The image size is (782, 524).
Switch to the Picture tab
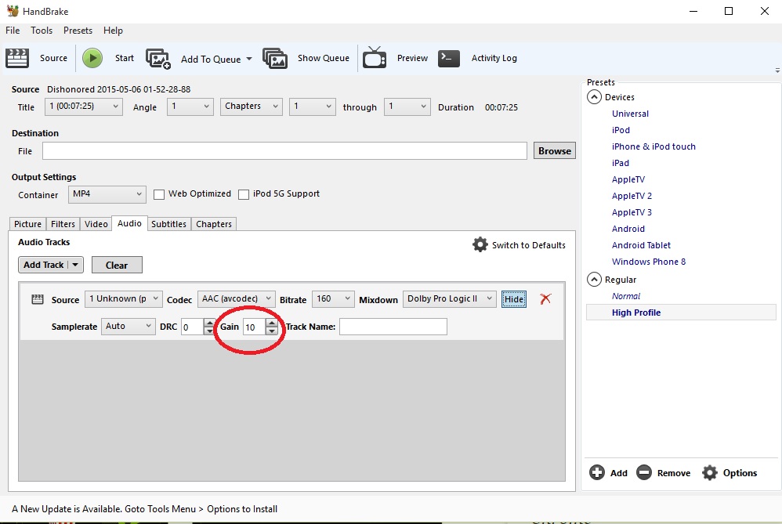pyautogui.click(x=28, y=224)
